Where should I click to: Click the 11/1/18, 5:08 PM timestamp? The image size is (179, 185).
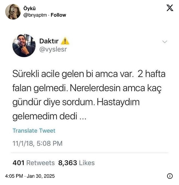tap(38, 143)
